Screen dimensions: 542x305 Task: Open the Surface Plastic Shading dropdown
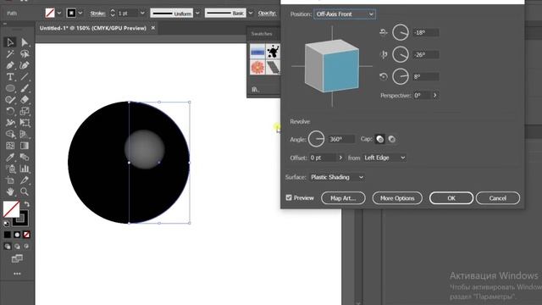click(337, 177)
